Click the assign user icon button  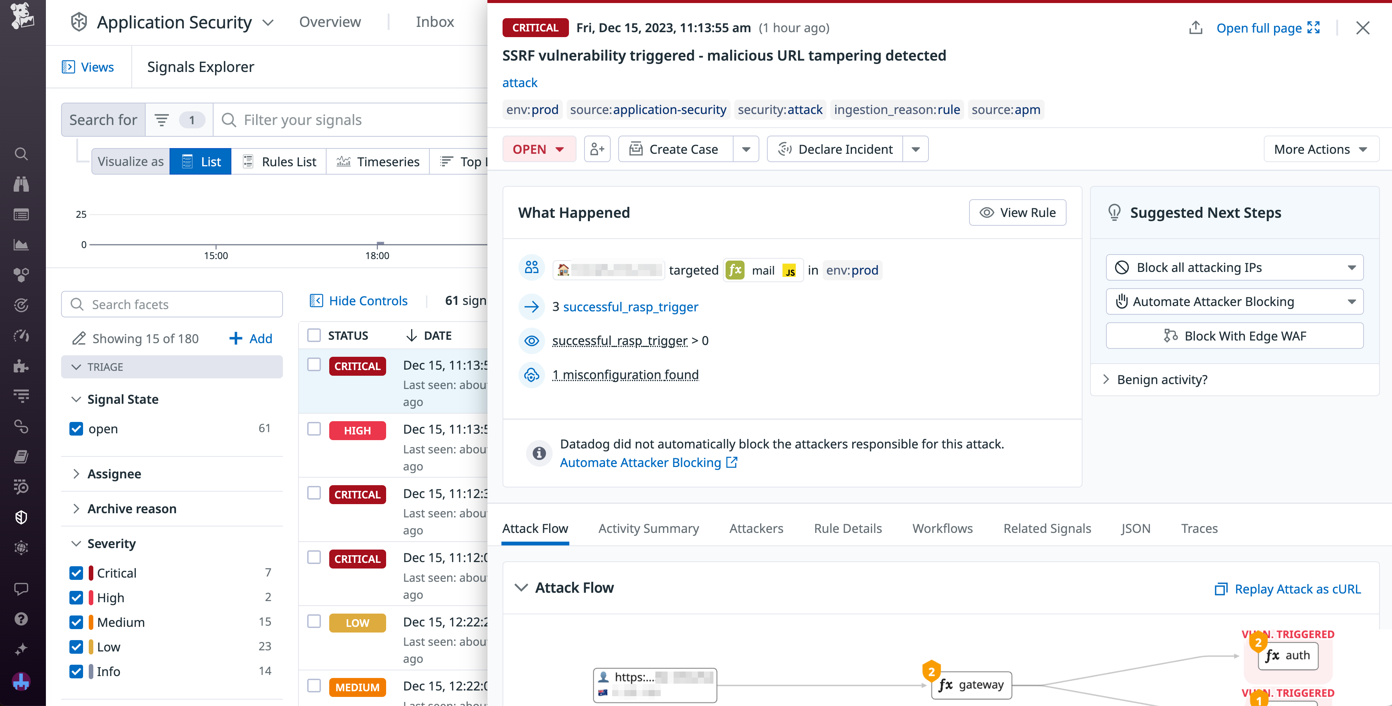pos(597,149)
